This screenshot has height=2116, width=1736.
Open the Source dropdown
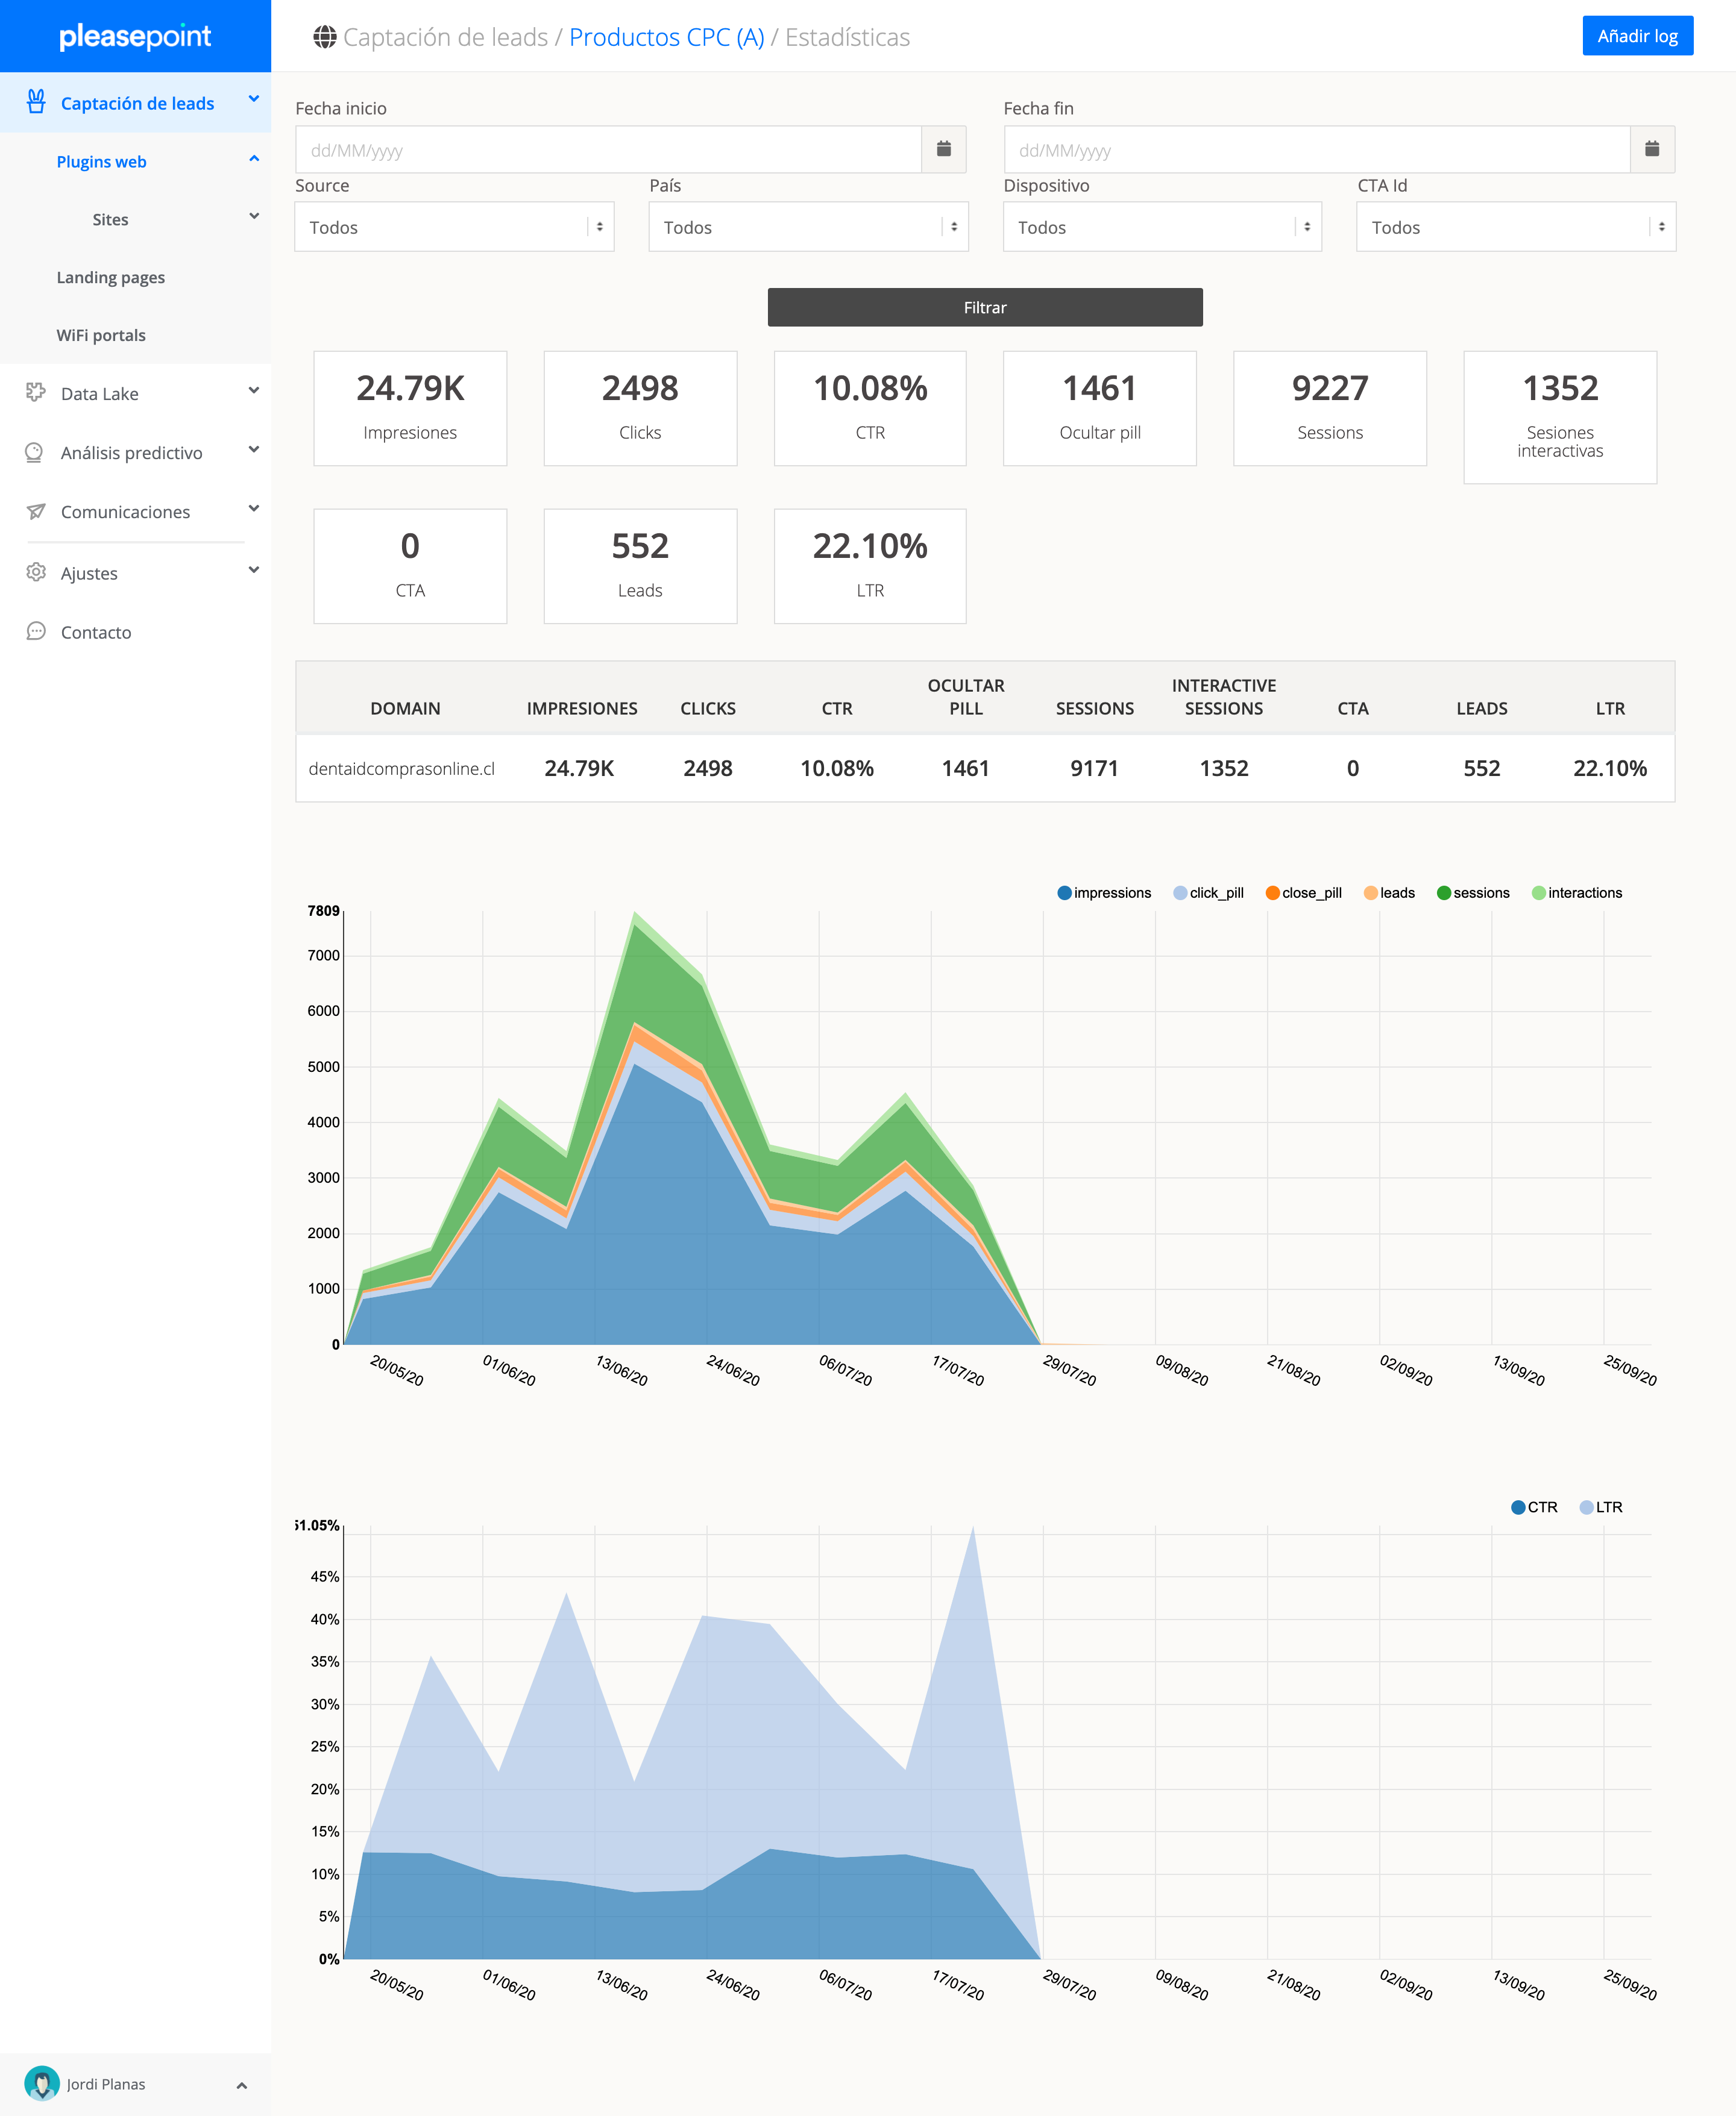pos(454,227)
